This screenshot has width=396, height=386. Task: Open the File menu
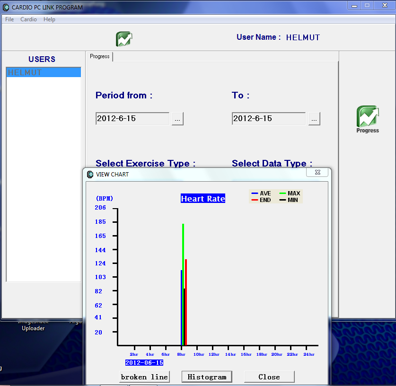pyautogui.click(x=9, y=19)
